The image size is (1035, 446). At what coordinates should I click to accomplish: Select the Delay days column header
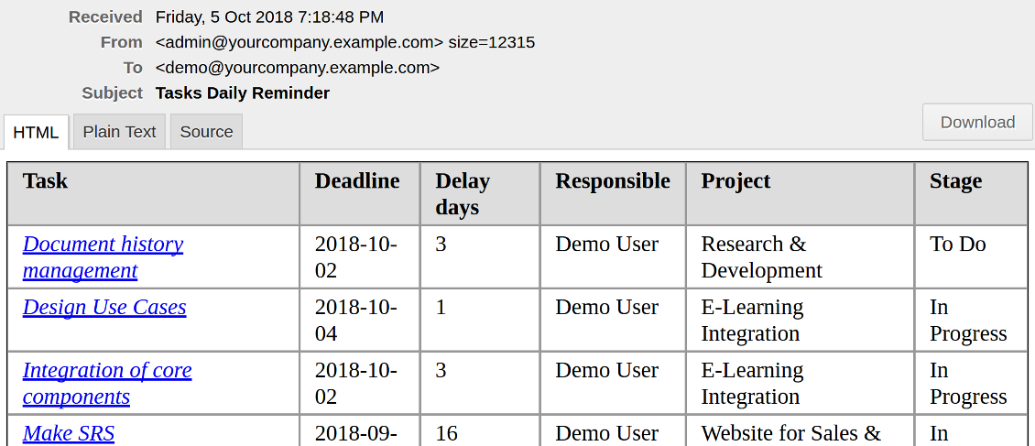463,193
